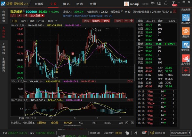Open the book/manual icon in title bar
Screen dimensions: 192x137
(x=159, y=3)
